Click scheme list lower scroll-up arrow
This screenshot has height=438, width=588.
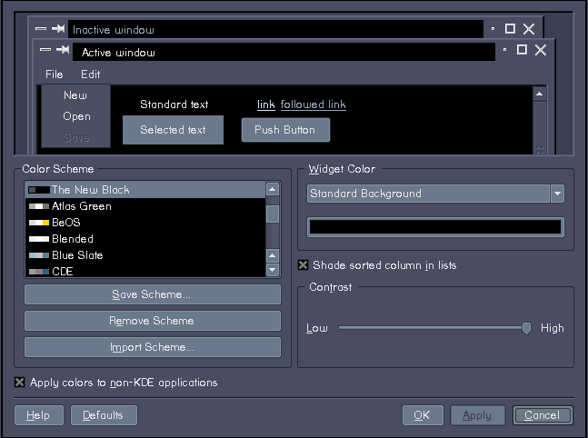[273, 255]
